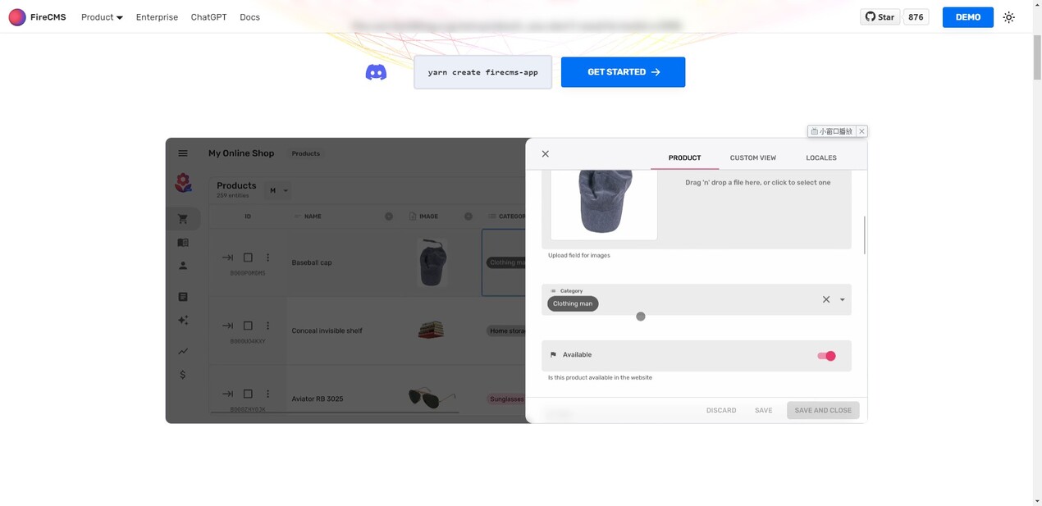The height and width of the screenshot is (506, 1042).
Task: Switch to the Custom View tab
Action: click(x=752, y=157)
